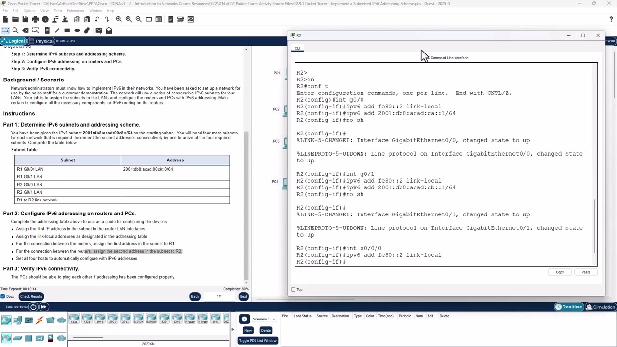This screenshot has width=617, height=347.
Task: Choose the Draw Ellipse tool
Action: pos(77,30)
